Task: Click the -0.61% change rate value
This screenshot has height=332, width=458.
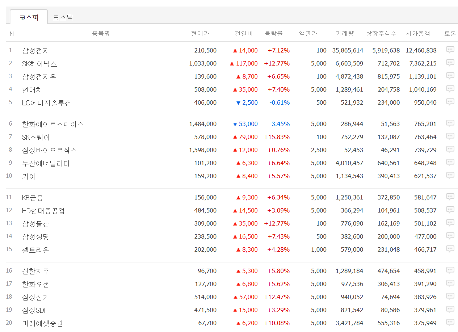Action: [x=280, y=102]
